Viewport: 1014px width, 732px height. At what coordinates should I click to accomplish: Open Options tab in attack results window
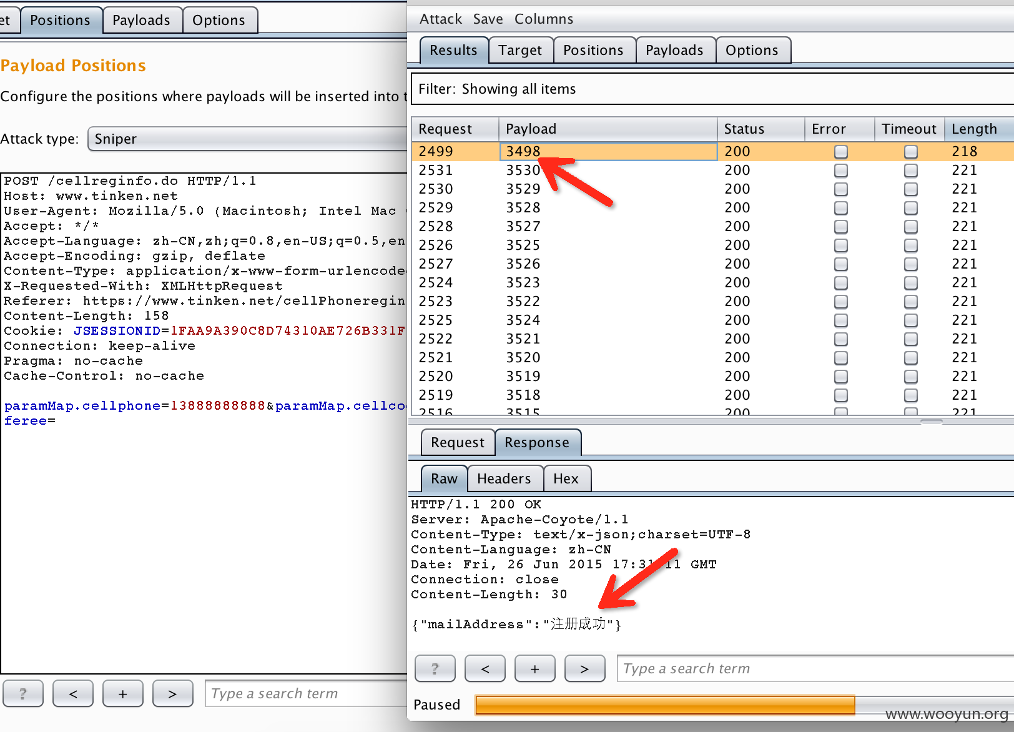[752, 51]
